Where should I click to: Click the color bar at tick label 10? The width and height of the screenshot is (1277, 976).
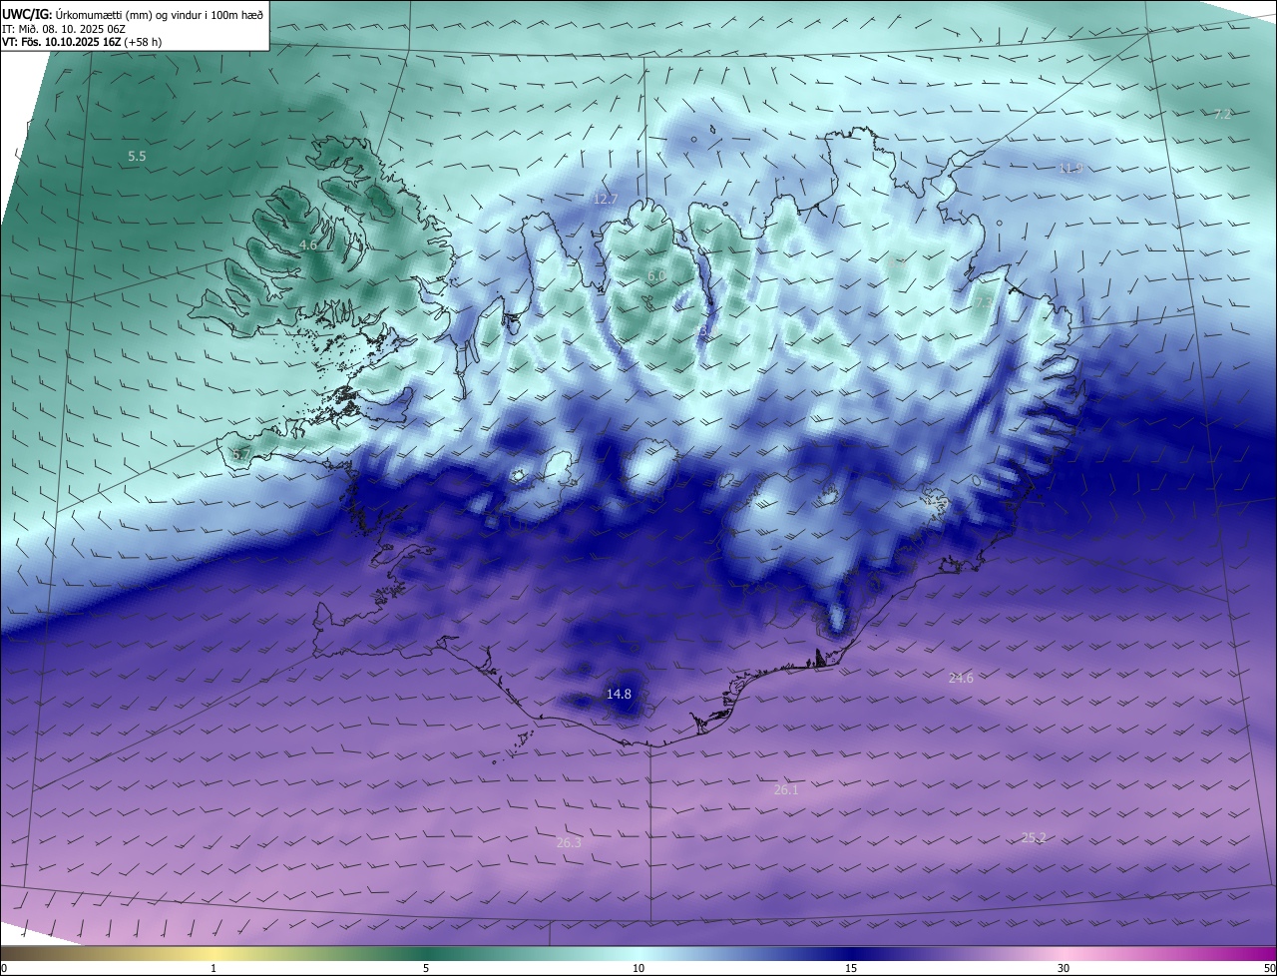[x=638, y=968]
